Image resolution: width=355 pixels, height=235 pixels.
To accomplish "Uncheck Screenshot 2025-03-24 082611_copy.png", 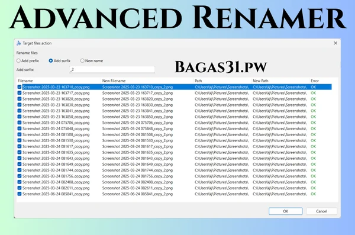I will (x=20, y=188).
